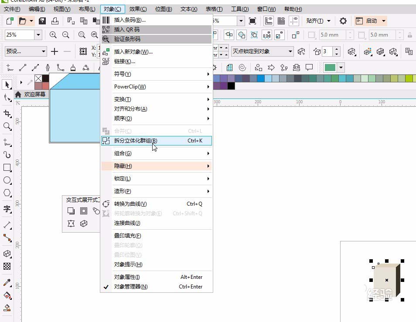Expand the Symbol submenu
This screenshot has width=416, height=322.
click(156, 74)
